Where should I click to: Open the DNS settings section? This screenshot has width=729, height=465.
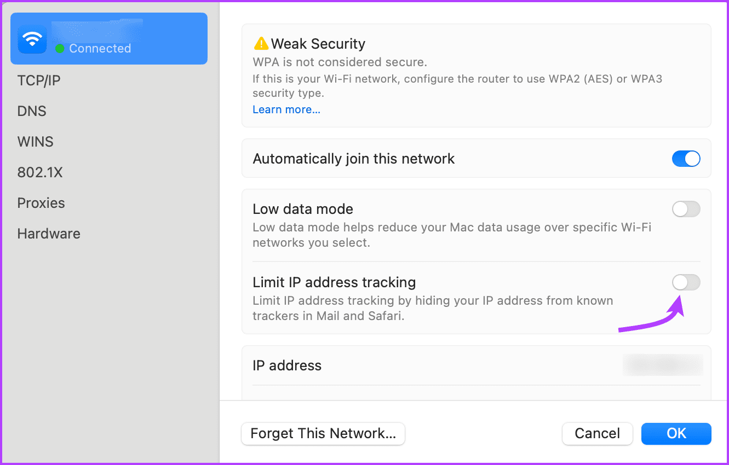click(31, 111)
